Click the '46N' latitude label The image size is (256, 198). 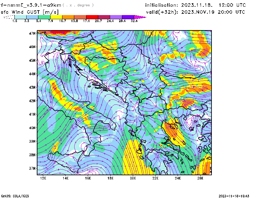(x=32, y=47)
